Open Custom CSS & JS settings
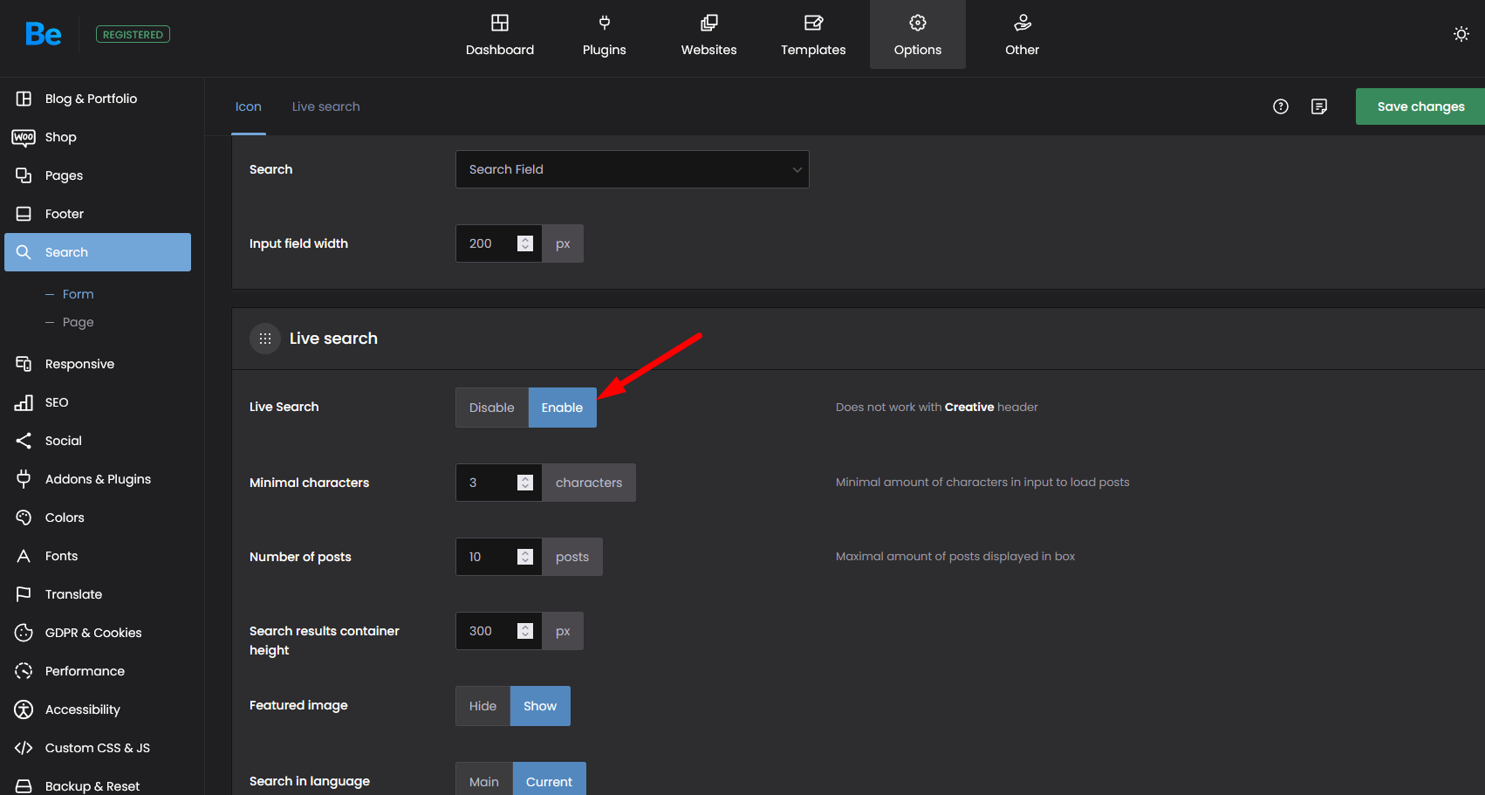Screen dimensions: 1485x795 coord(98,748)
